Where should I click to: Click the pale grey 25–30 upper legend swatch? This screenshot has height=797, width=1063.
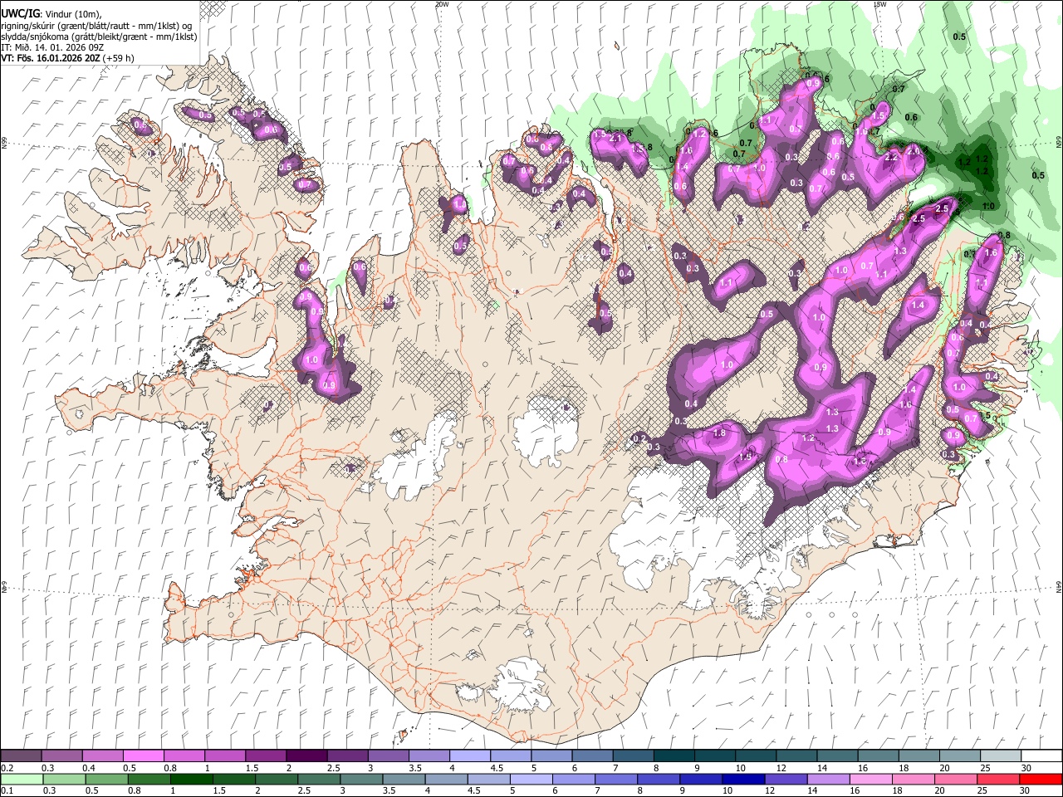[x=1001, y=756]
